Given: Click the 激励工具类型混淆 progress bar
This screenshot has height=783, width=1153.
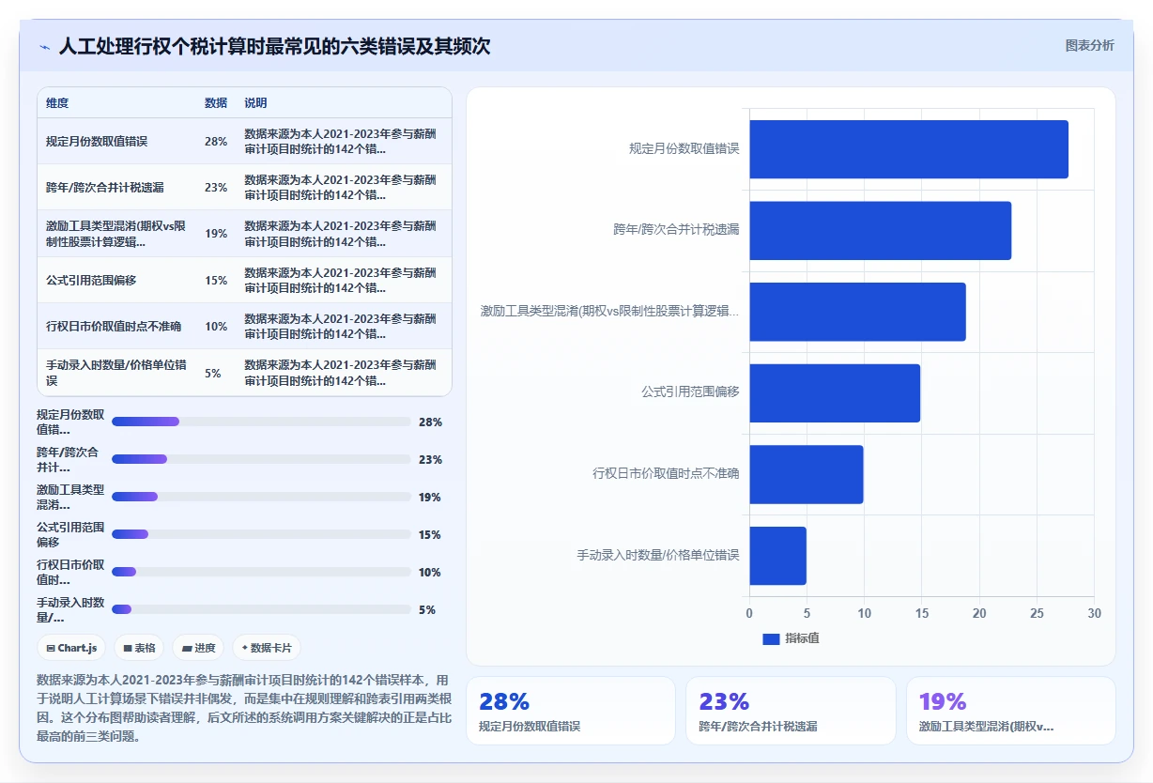Looking at the screenshot, I should pos(261,497).
